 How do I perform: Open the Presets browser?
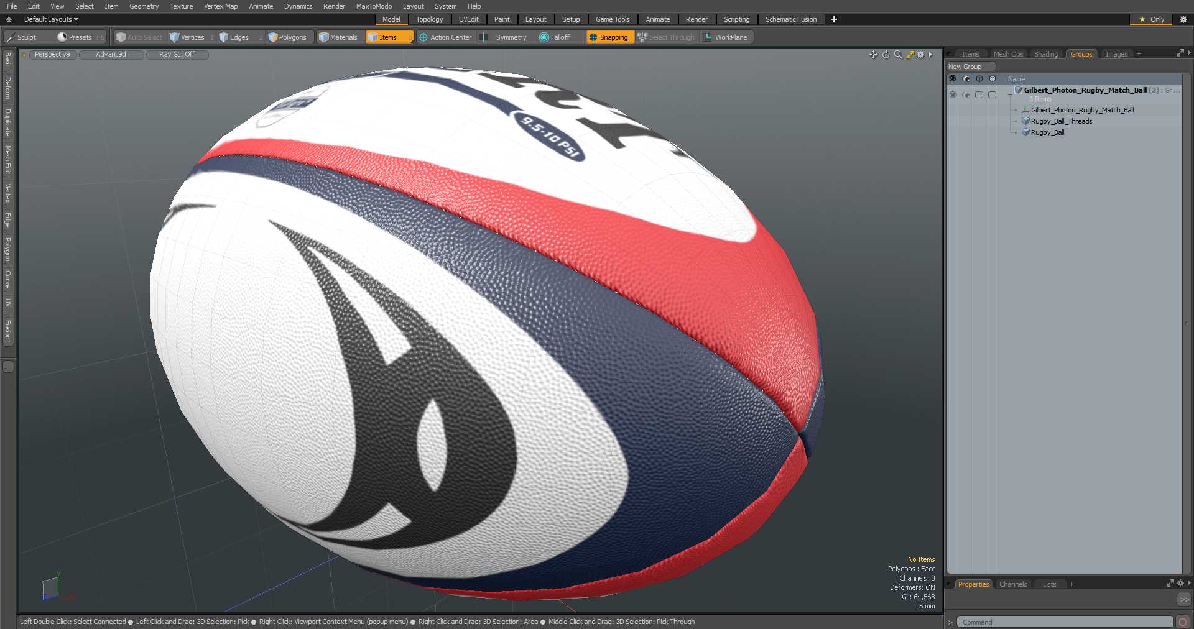click(81, 37)
